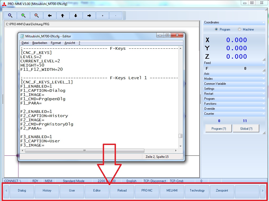This screenshot has height=201, width=269.
Task: Select the Program coordinates radio button
Action: (x=217, y=29)
